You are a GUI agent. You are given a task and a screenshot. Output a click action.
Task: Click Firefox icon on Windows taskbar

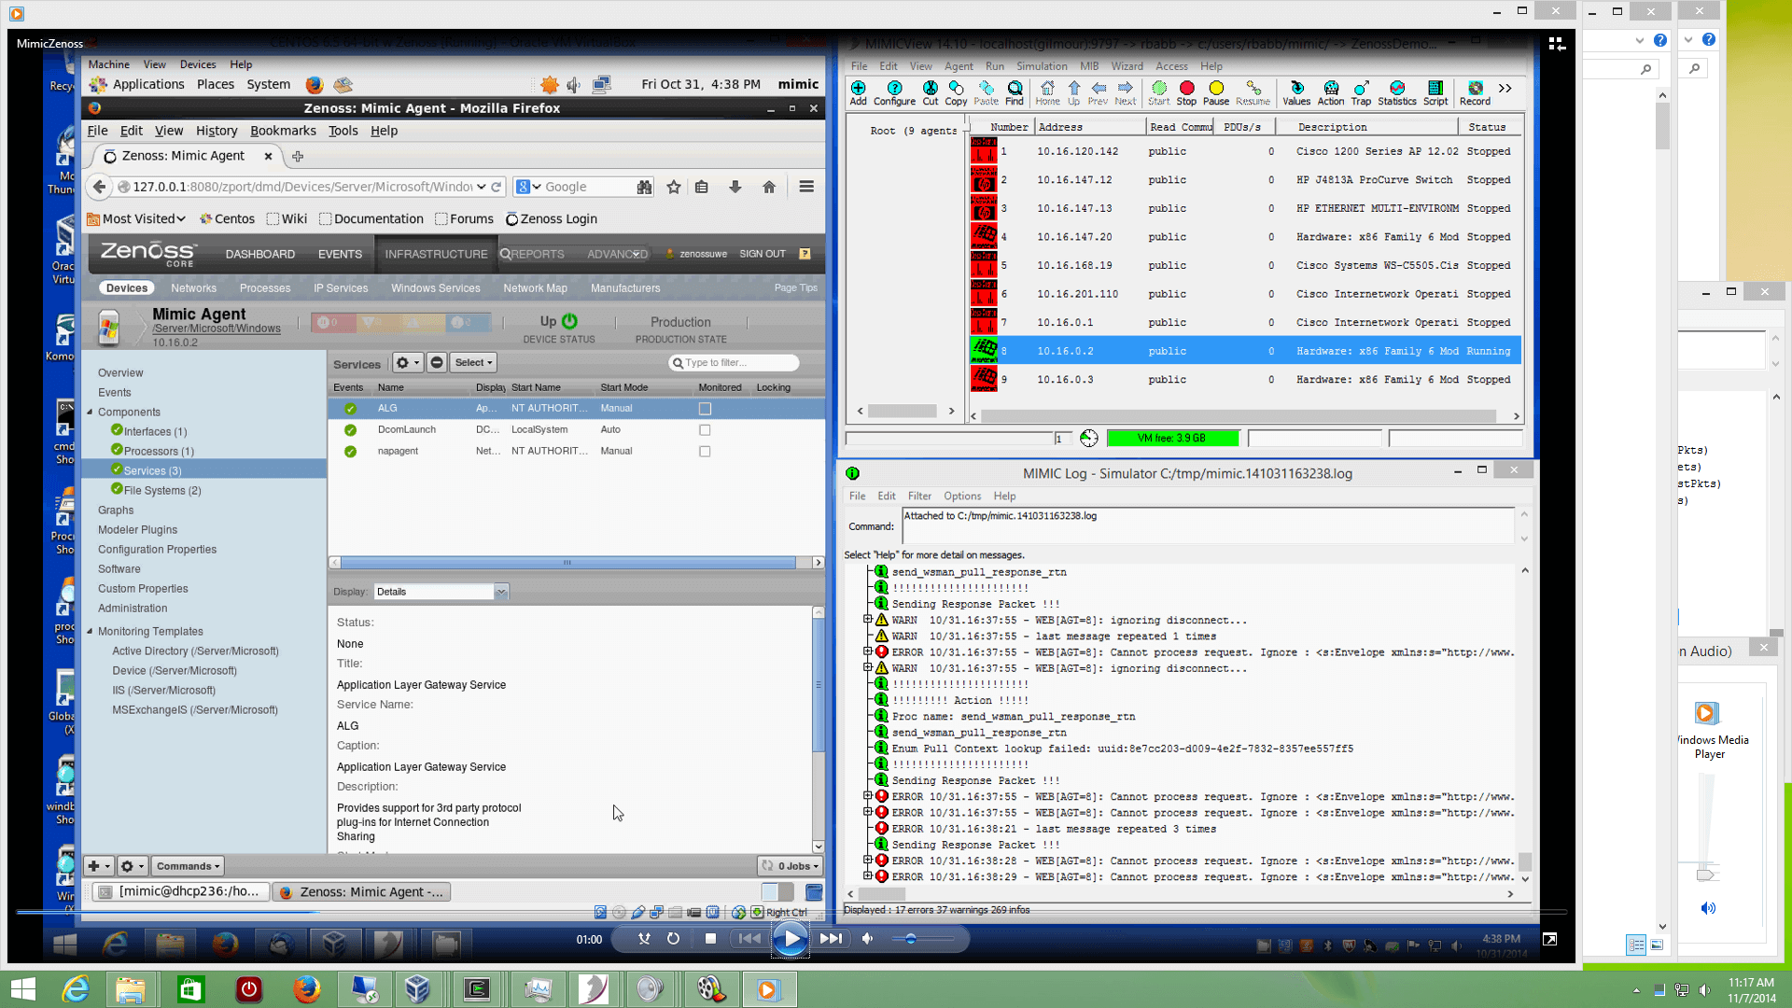click(x=306, y=988)
